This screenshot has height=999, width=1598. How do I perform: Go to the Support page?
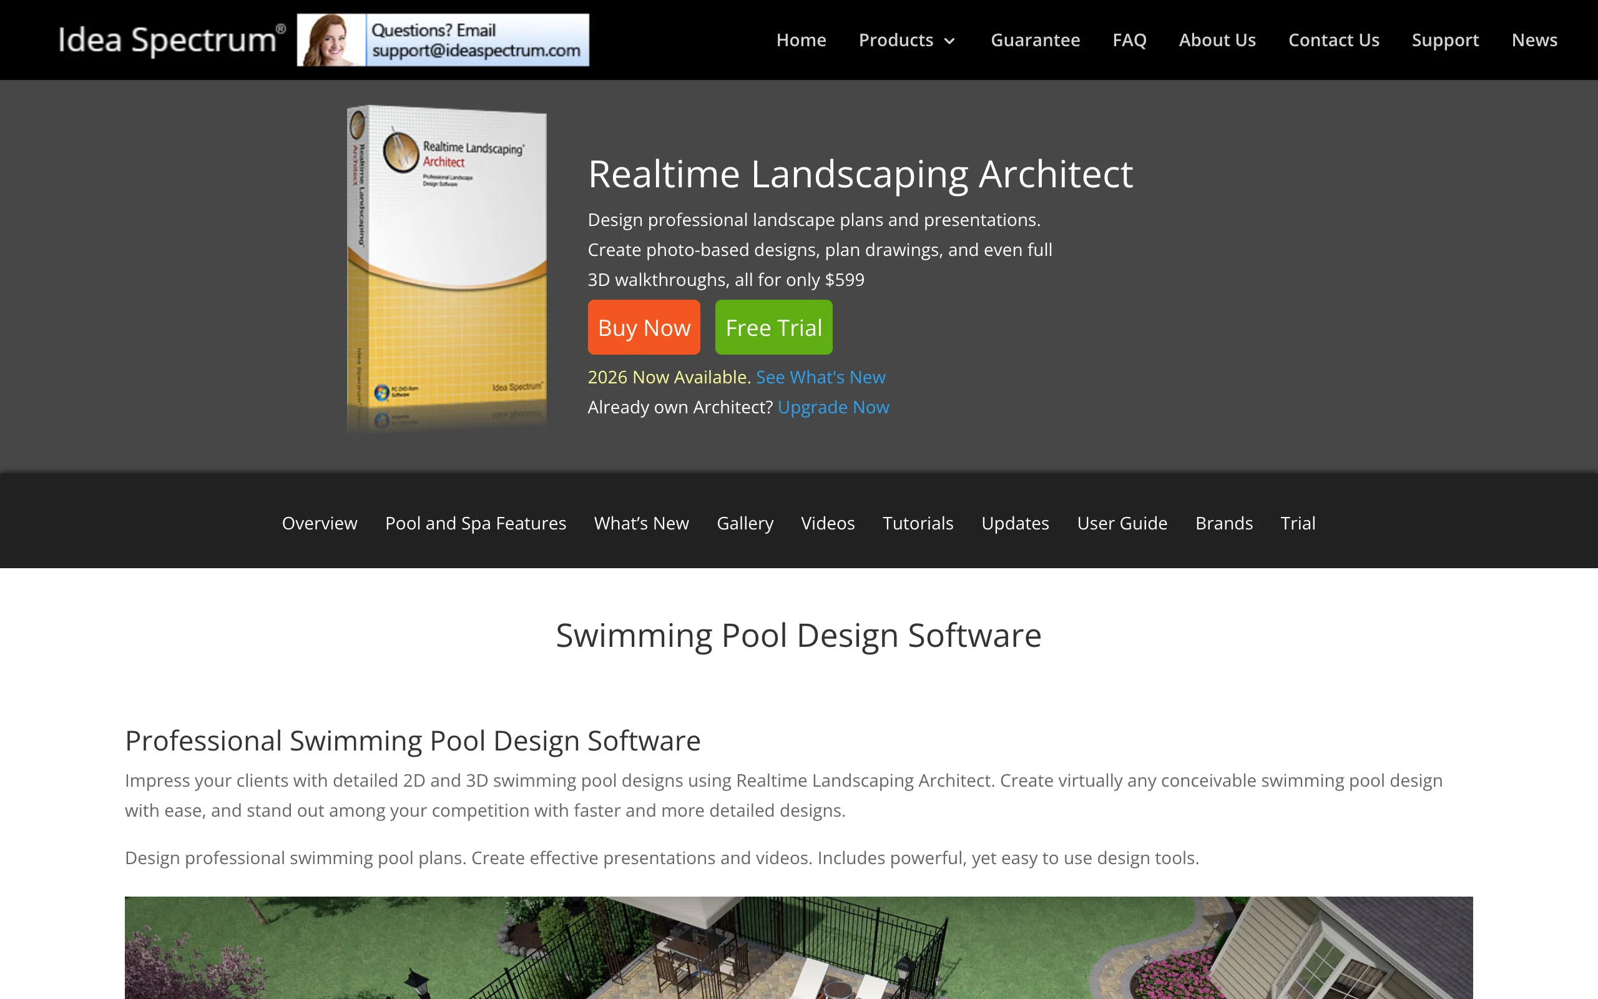pos(1445,39)
